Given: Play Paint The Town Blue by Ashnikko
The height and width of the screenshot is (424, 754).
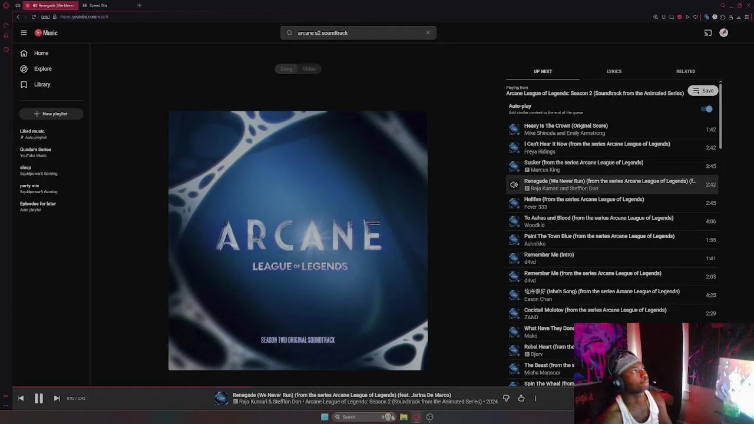Looking at the screenshot, I should click(613, 240).
